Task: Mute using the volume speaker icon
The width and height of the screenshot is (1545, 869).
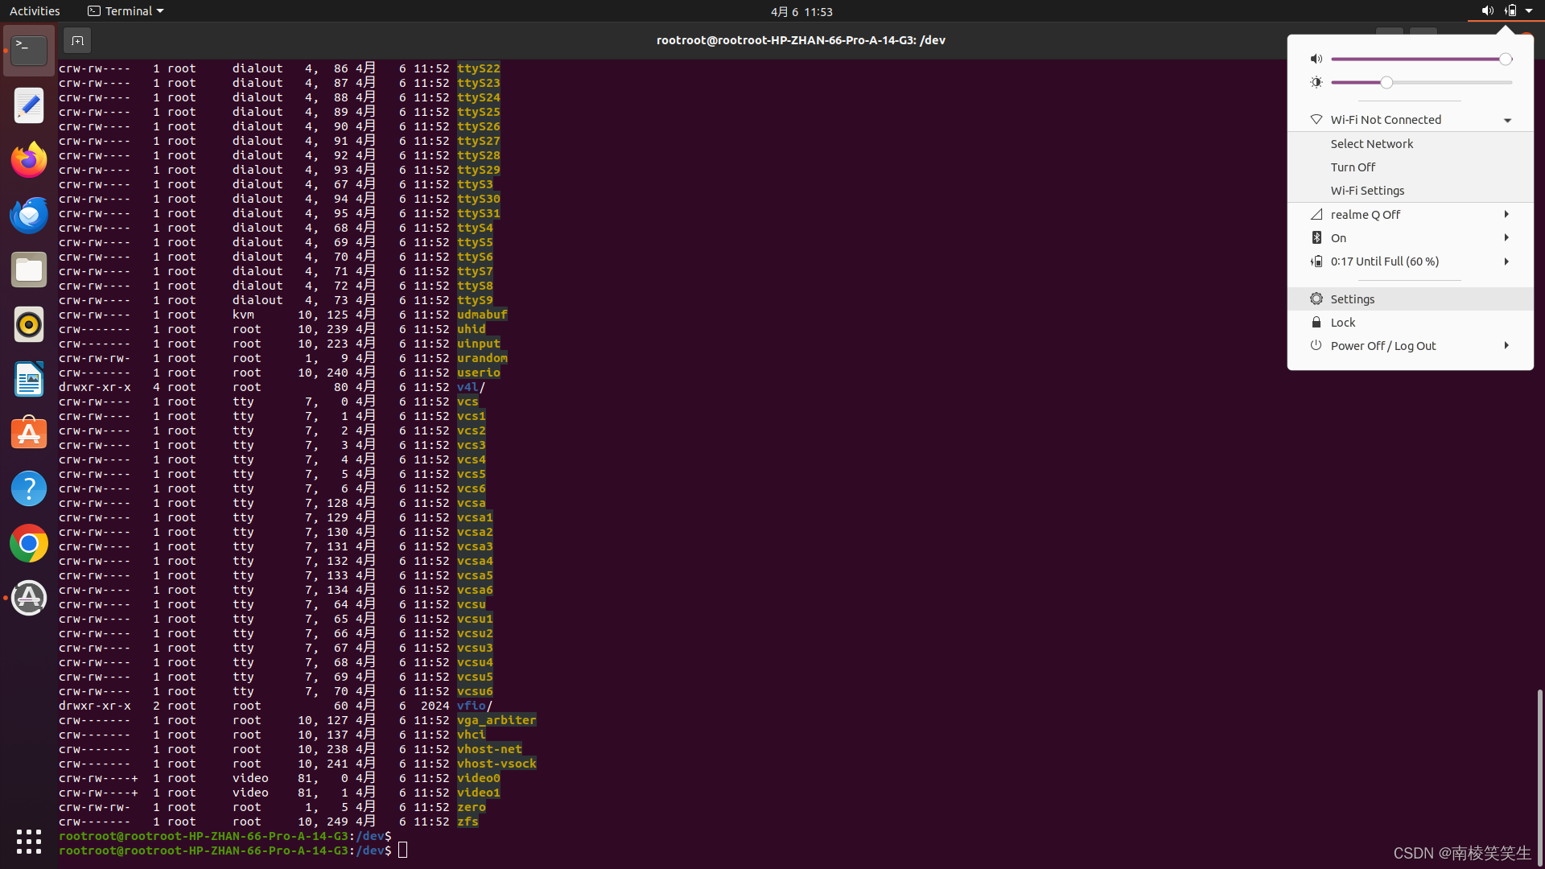Action: click(x=1316, y=59)
